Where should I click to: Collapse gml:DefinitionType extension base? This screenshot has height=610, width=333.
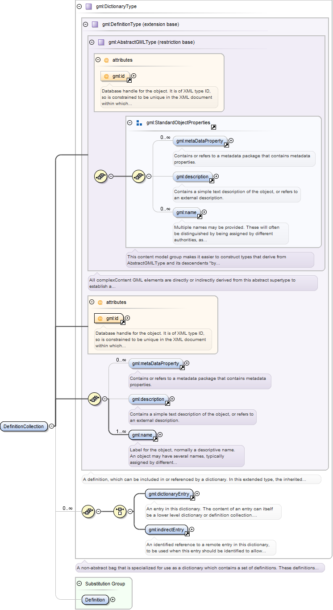85,25
